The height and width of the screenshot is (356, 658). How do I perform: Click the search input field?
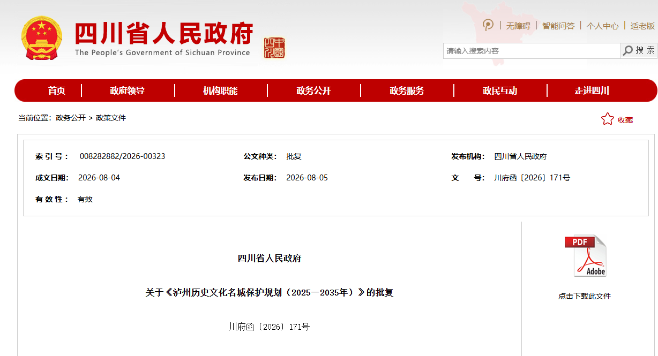coord(532,51)
